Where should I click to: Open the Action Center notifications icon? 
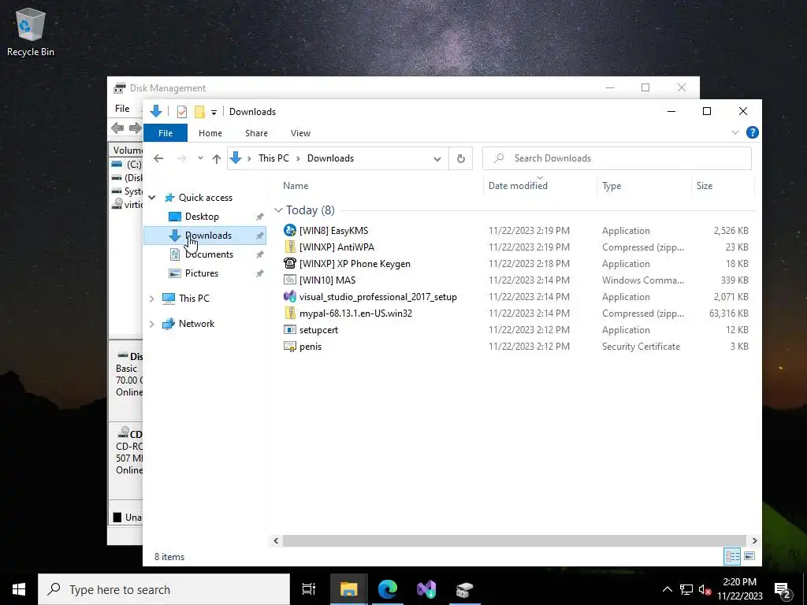782,590
